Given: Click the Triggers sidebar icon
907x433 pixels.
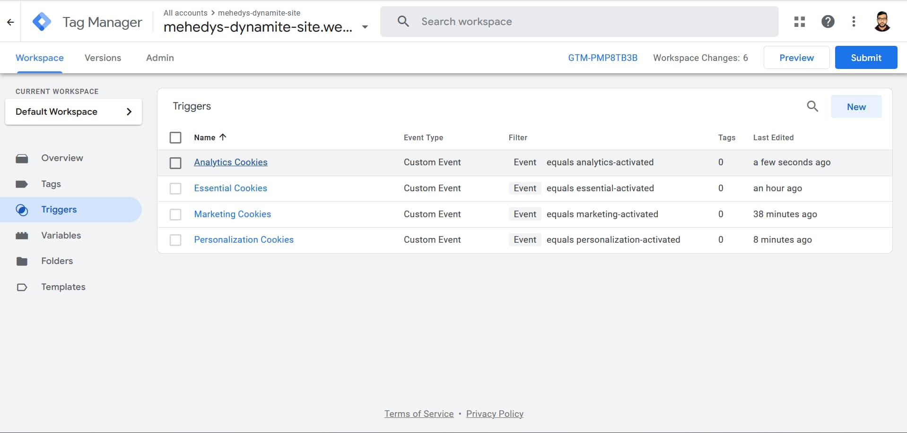Looking at the screenshot, I should (x=22, y=210).
